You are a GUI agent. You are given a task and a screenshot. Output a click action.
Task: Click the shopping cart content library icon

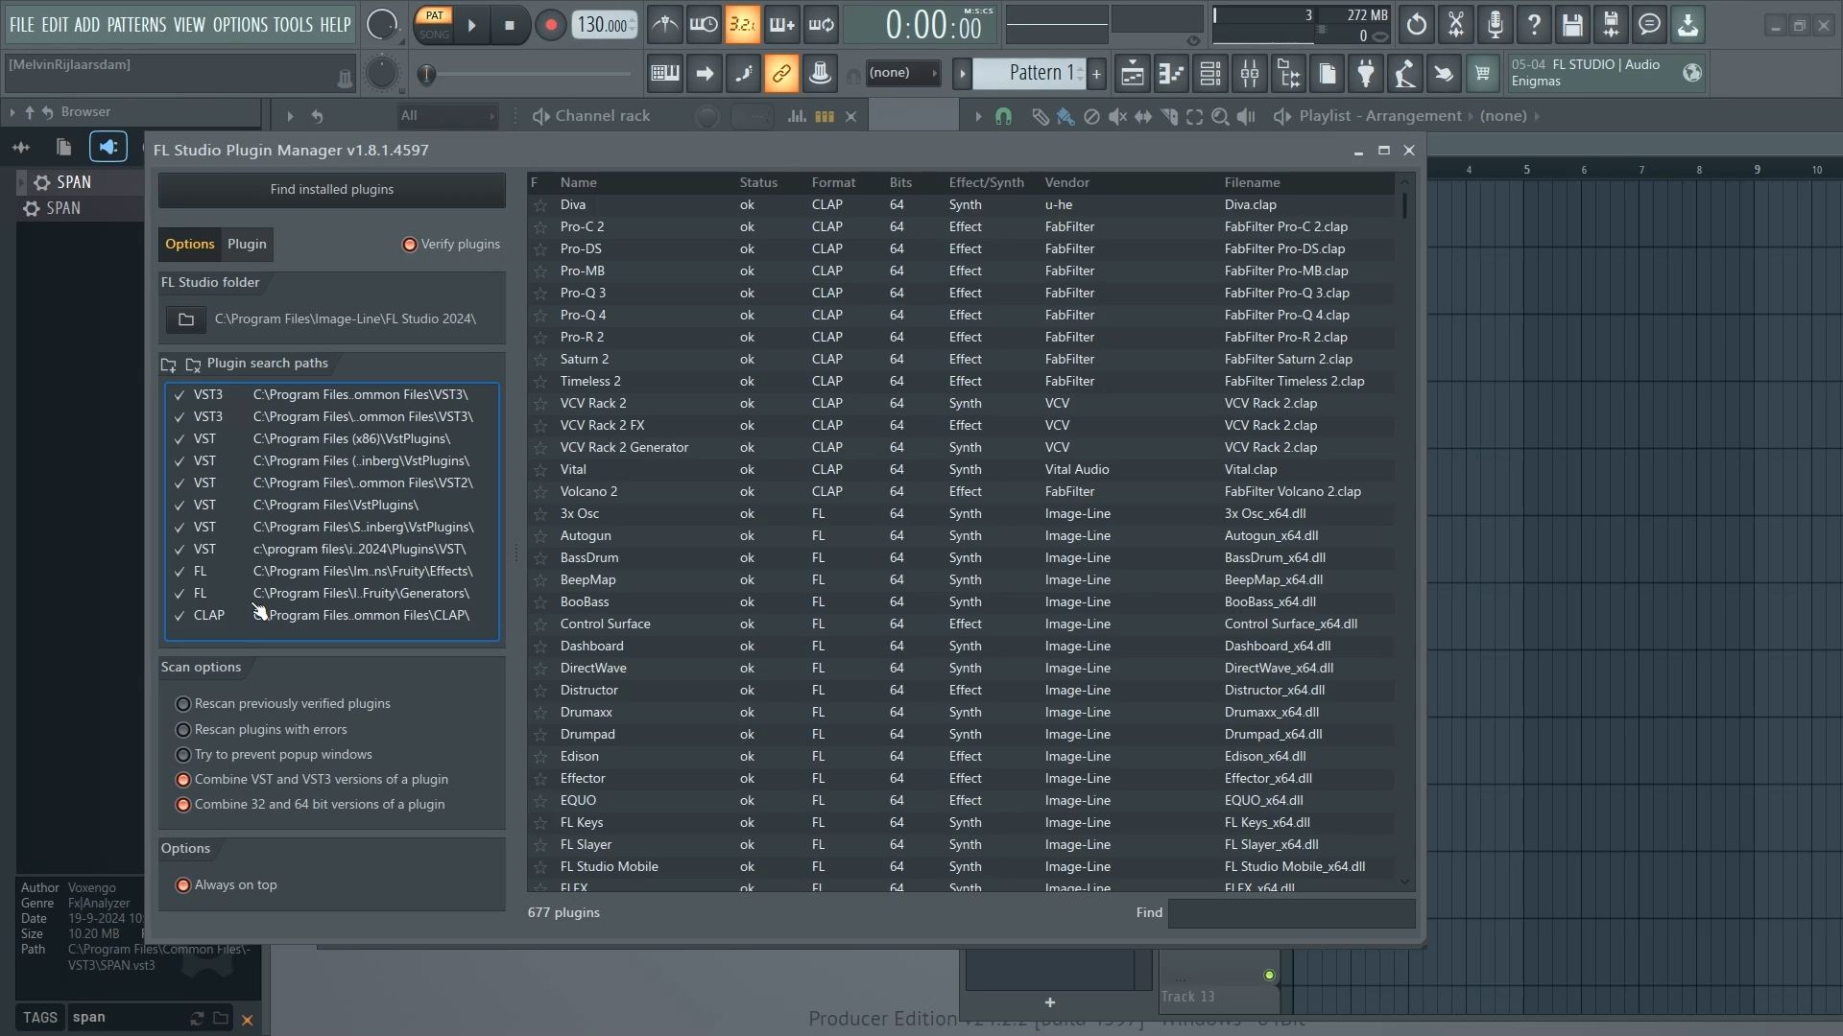tap(1482, 74)
